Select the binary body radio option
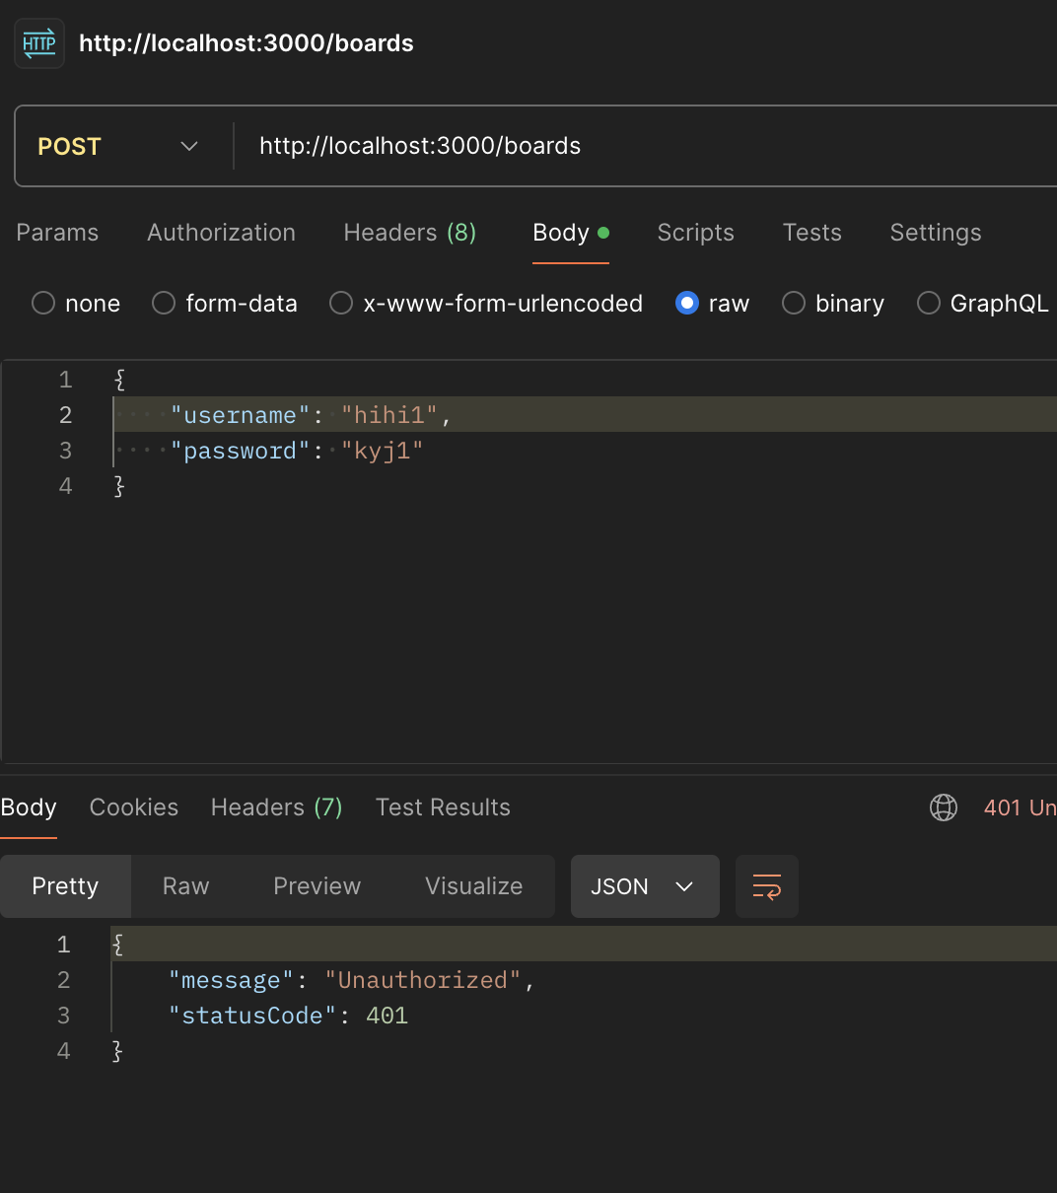 tap(794, 303)
